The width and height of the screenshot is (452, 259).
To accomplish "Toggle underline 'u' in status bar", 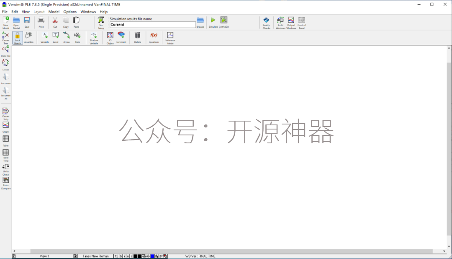I will point(128,256).
